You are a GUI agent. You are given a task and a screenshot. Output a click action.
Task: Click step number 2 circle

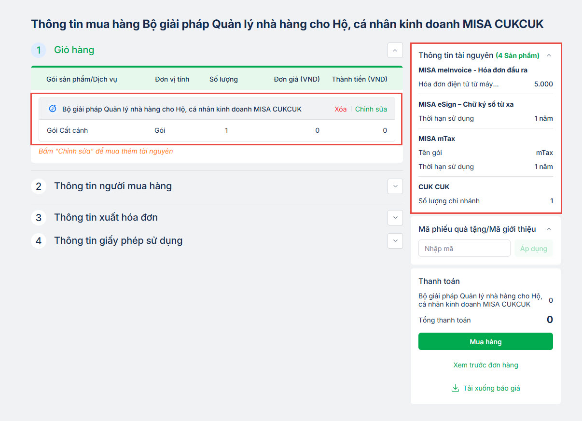point(39,186)
